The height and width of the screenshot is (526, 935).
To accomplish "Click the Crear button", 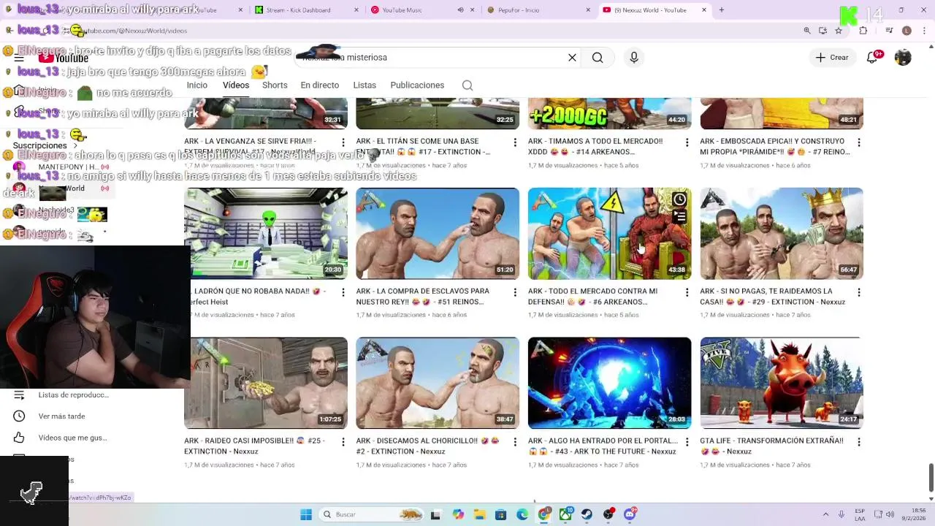I will pos(832,58).
